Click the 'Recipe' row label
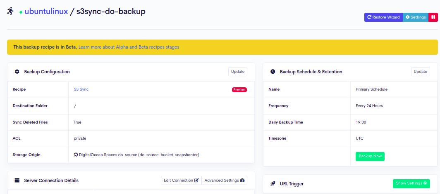440x194 pixels. click(x=19, y=89)
